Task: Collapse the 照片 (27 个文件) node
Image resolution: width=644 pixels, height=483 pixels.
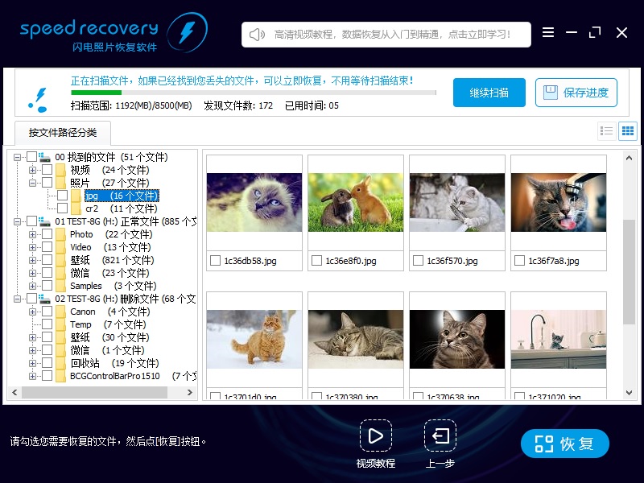Action: pos(32,183)
